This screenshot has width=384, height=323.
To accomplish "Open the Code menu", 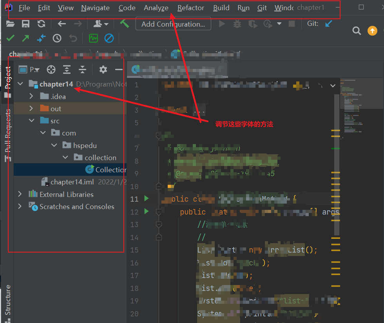I will [x=127, y=8].
